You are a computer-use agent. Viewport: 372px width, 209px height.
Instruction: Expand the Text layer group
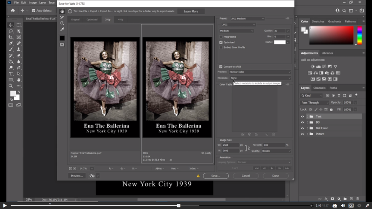click(308, 117)
